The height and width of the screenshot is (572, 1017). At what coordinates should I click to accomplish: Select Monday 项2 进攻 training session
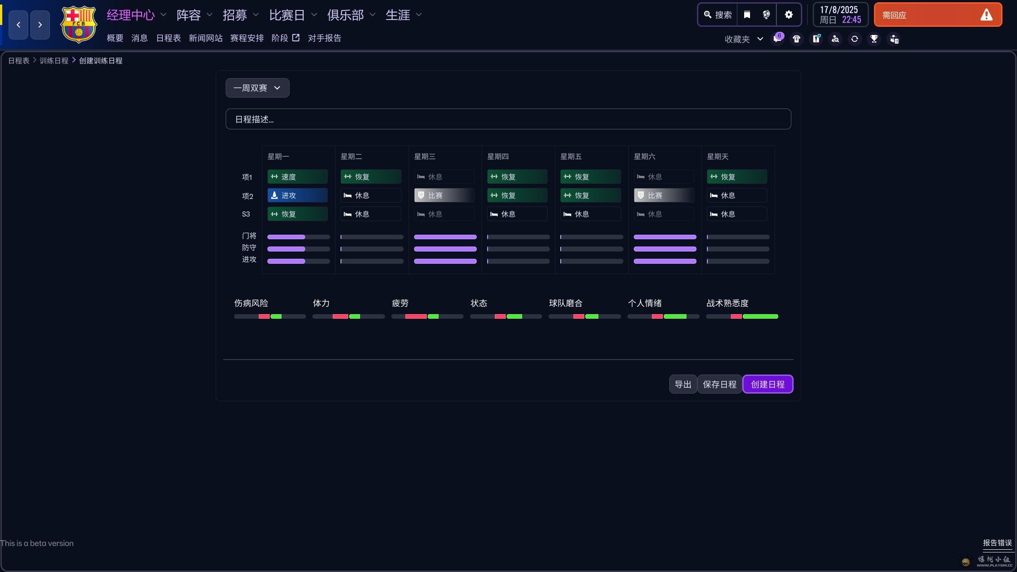click(x=297, y=195)
